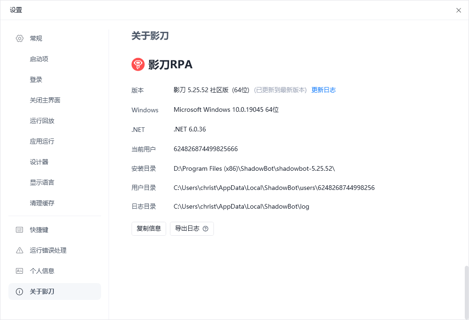Click the 日志目录 path ending in \log
Screen dimensions: 469x320
tap(242, 207)
